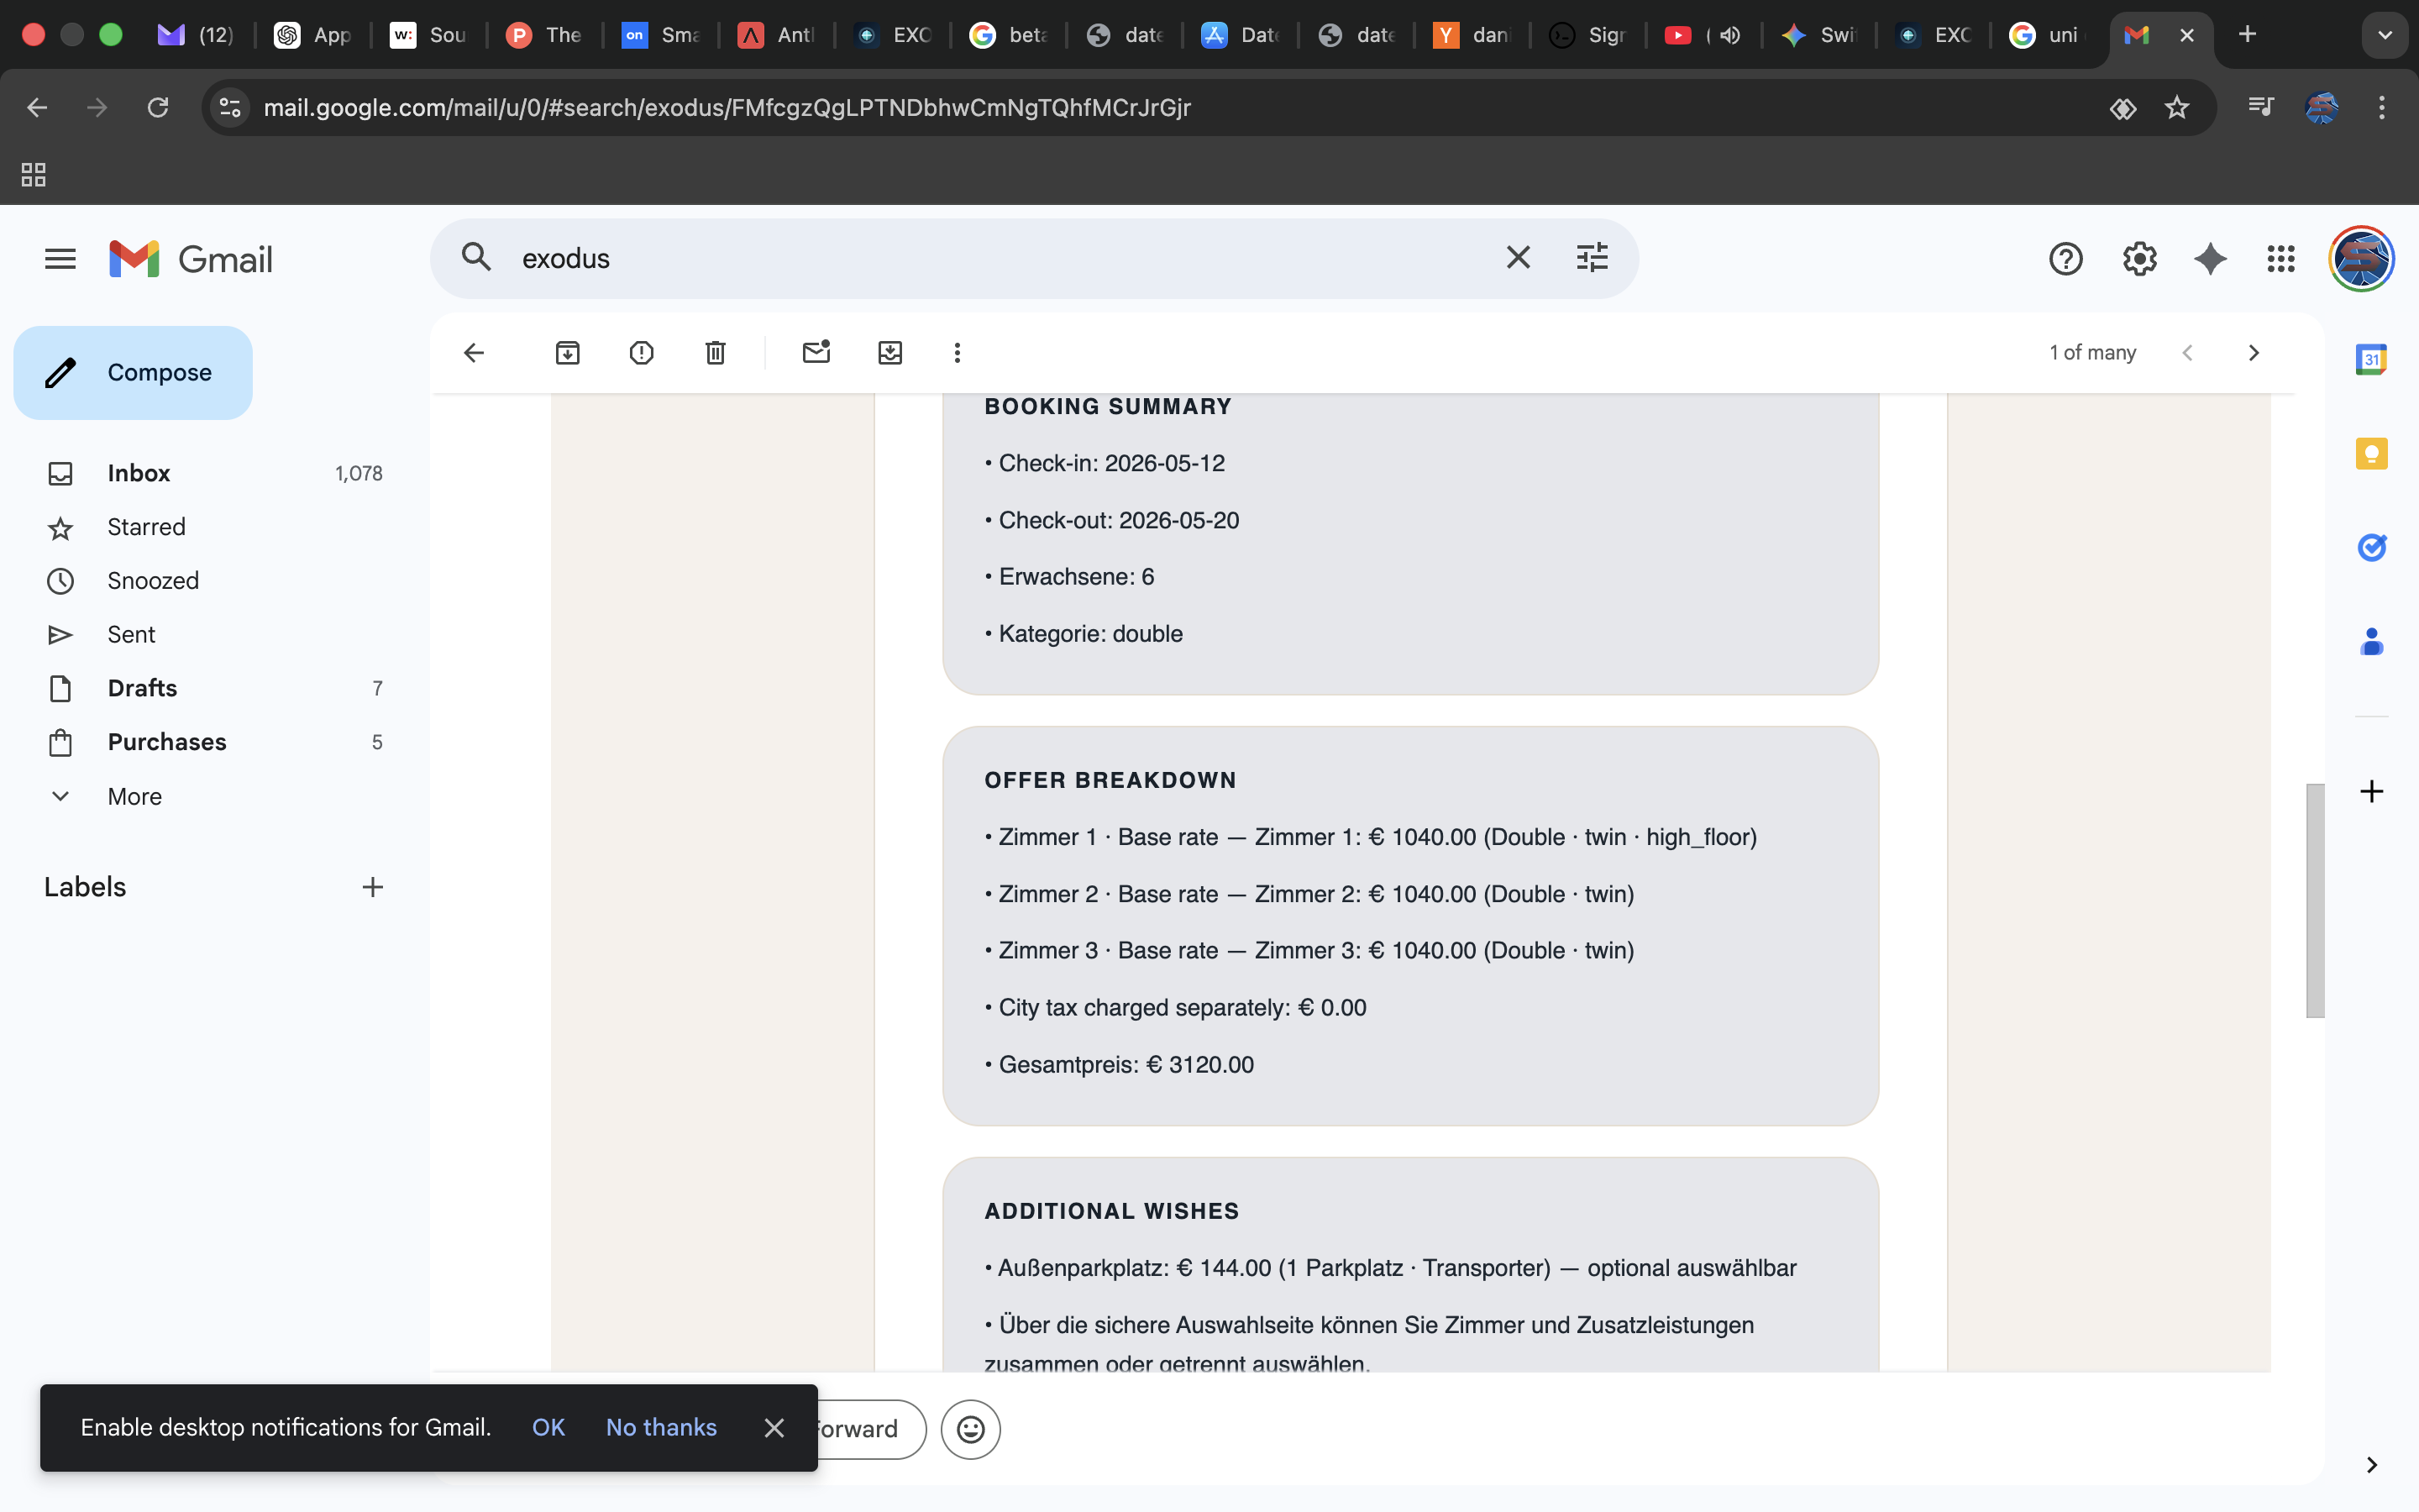Open the Chrome apps grid shortcut
The height and width of the screenshot is (1512, 2419).
(x=33, y=175)
